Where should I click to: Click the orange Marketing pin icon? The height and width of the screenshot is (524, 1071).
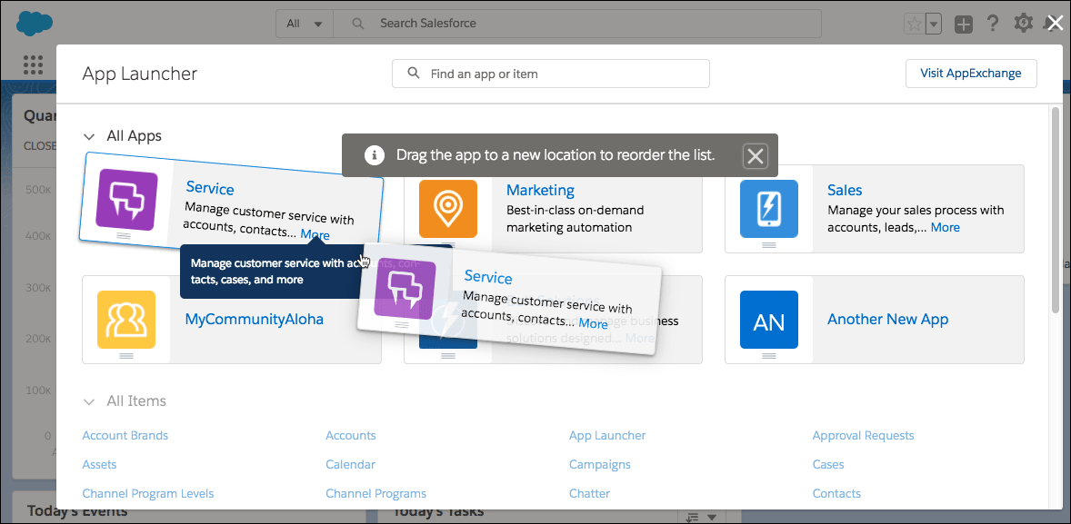[x=448, y=209]
